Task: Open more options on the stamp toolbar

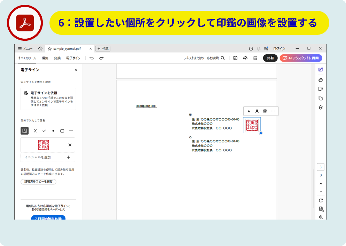Action: [x=273, y=111]
